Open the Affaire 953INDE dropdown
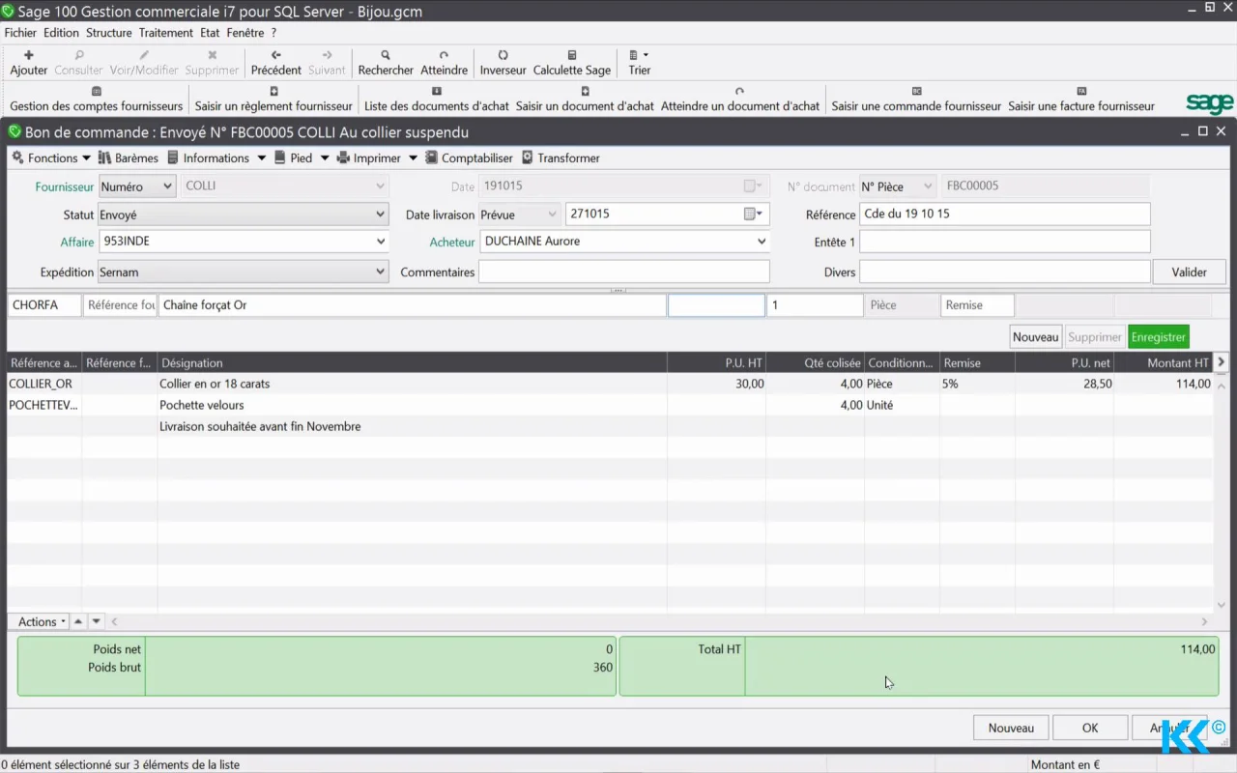The image size is (1237, 773). point(380,242)
